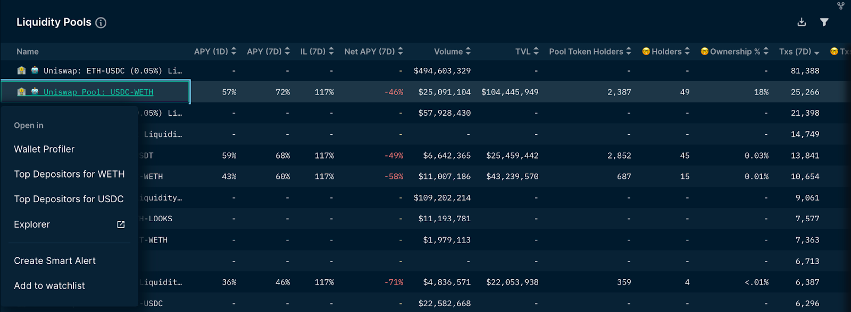Click the Liquidity Pools title
The width and height of the screenshot is (851, 312).
(54, 22)
